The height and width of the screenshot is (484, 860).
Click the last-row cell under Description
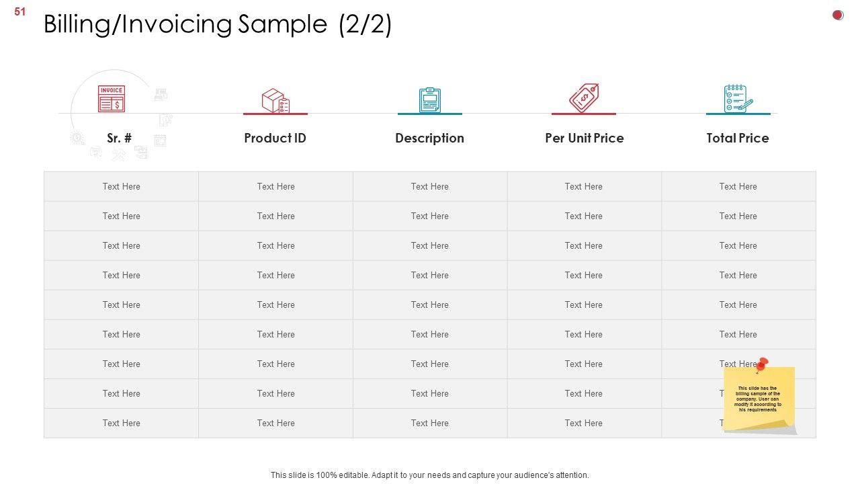click(x=429, y=423)
